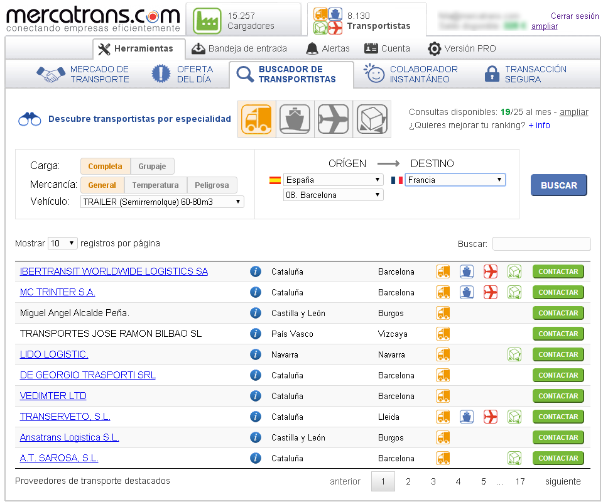Open the TRANSERVETO, S.L. company link
603x504 pixels.
65,417
